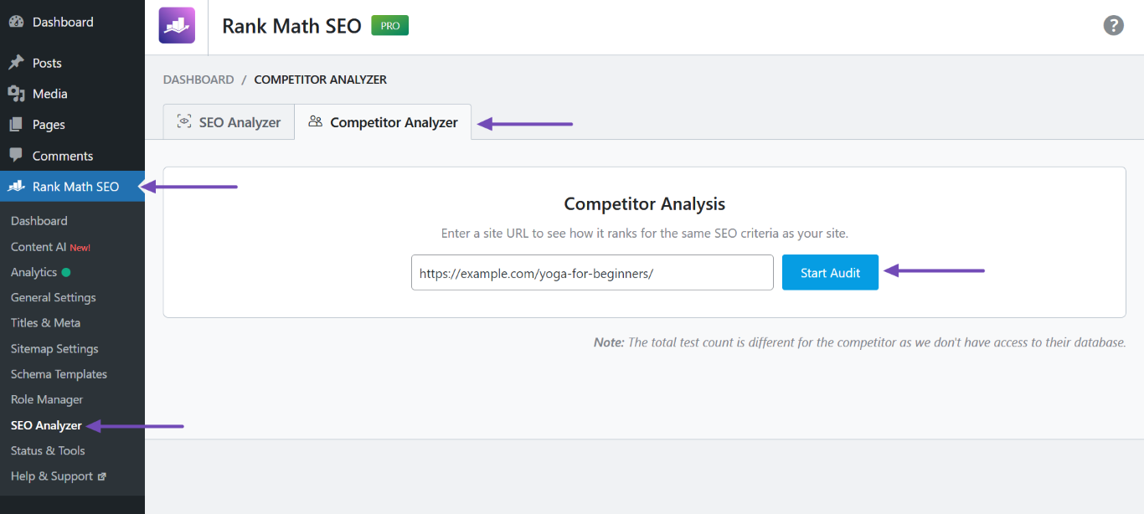1144x514 pixels.
Task: Click the Competitor Analysis heading
Action: [x=645, y=203]
